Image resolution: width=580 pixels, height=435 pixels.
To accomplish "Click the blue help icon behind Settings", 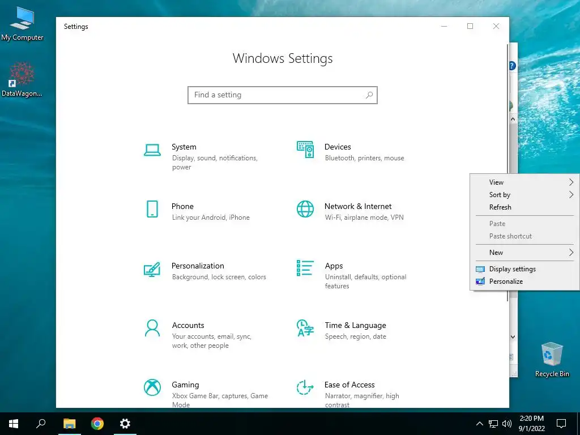I will (512, 66).
